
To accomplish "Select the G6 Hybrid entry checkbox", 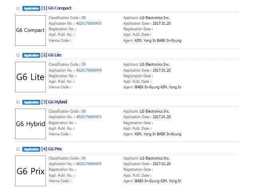I will click(18, 102).
